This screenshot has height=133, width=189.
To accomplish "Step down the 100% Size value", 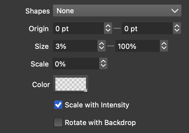I will click(164, 48).
